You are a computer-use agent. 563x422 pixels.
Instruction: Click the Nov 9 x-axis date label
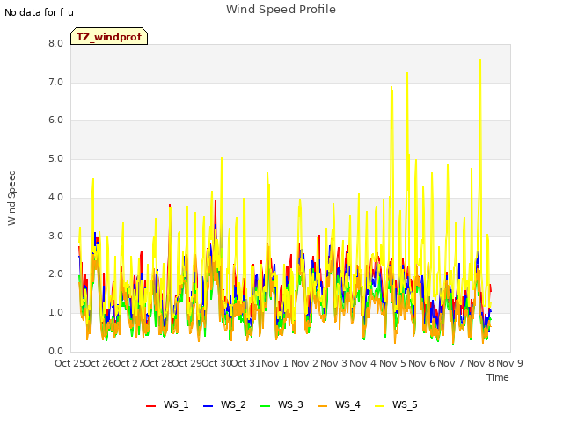pyautogui.click(x=510, y=363)
